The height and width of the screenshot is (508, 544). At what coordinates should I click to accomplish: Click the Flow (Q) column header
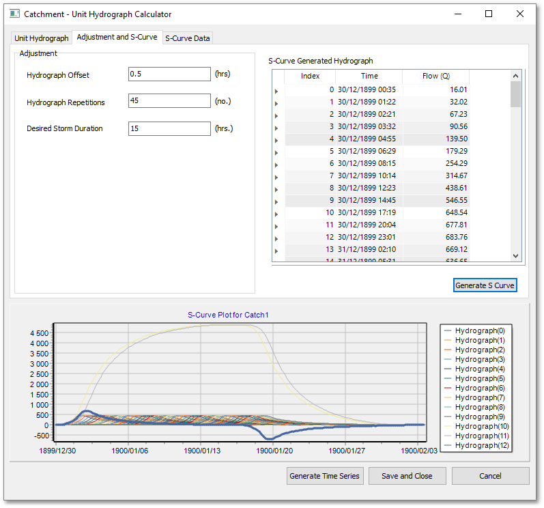point(436,76)
